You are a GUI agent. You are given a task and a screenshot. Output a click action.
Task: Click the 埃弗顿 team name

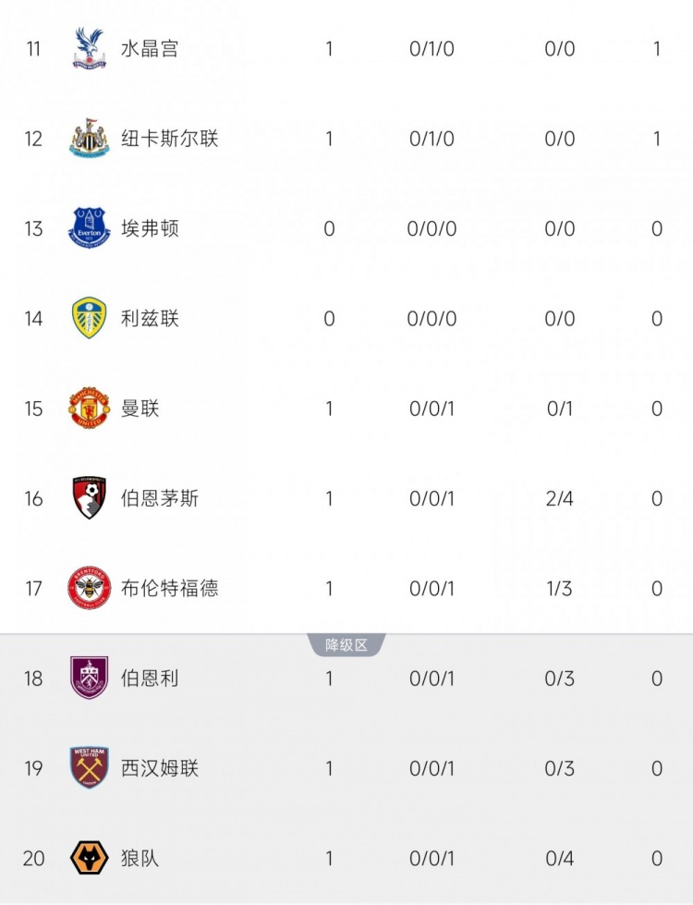click(x=150, y=228)
